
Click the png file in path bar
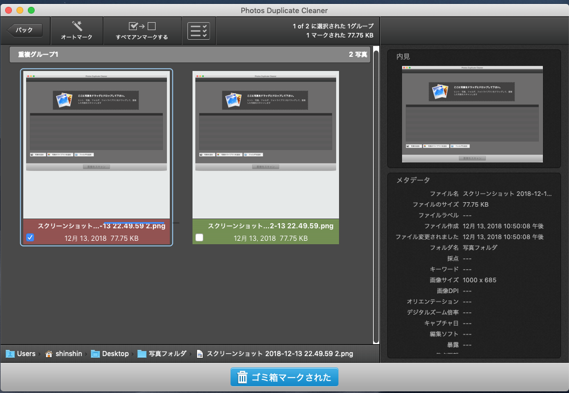point(275,353)
